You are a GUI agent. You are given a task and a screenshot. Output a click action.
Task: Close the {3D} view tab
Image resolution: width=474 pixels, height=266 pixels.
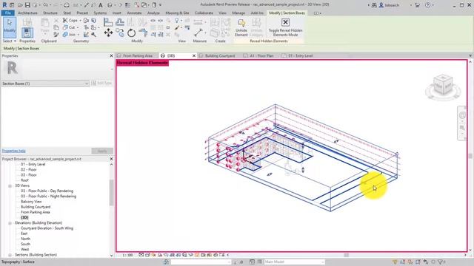194,56
